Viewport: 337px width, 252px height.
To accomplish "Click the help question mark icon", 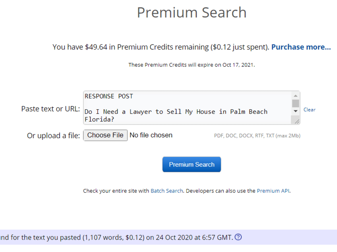I will coord(238,237).
